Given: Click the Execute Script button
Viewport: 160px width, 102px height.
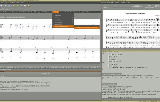Looking at the screenshot, I should click(45, 74).
